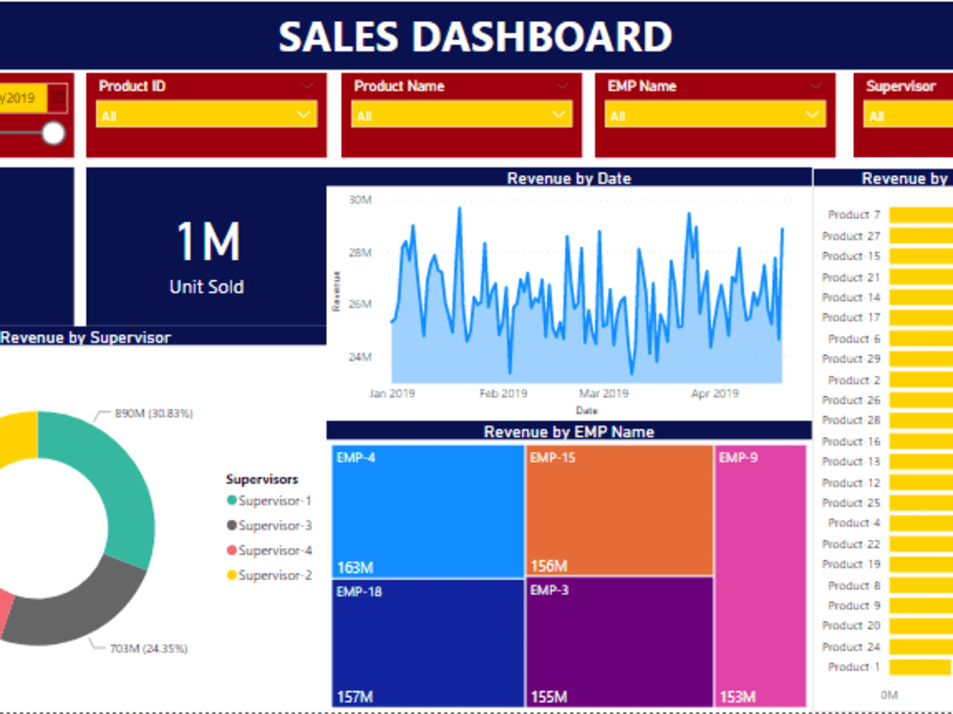Open the Product ID 'All' dropdown

pos(305,114)
